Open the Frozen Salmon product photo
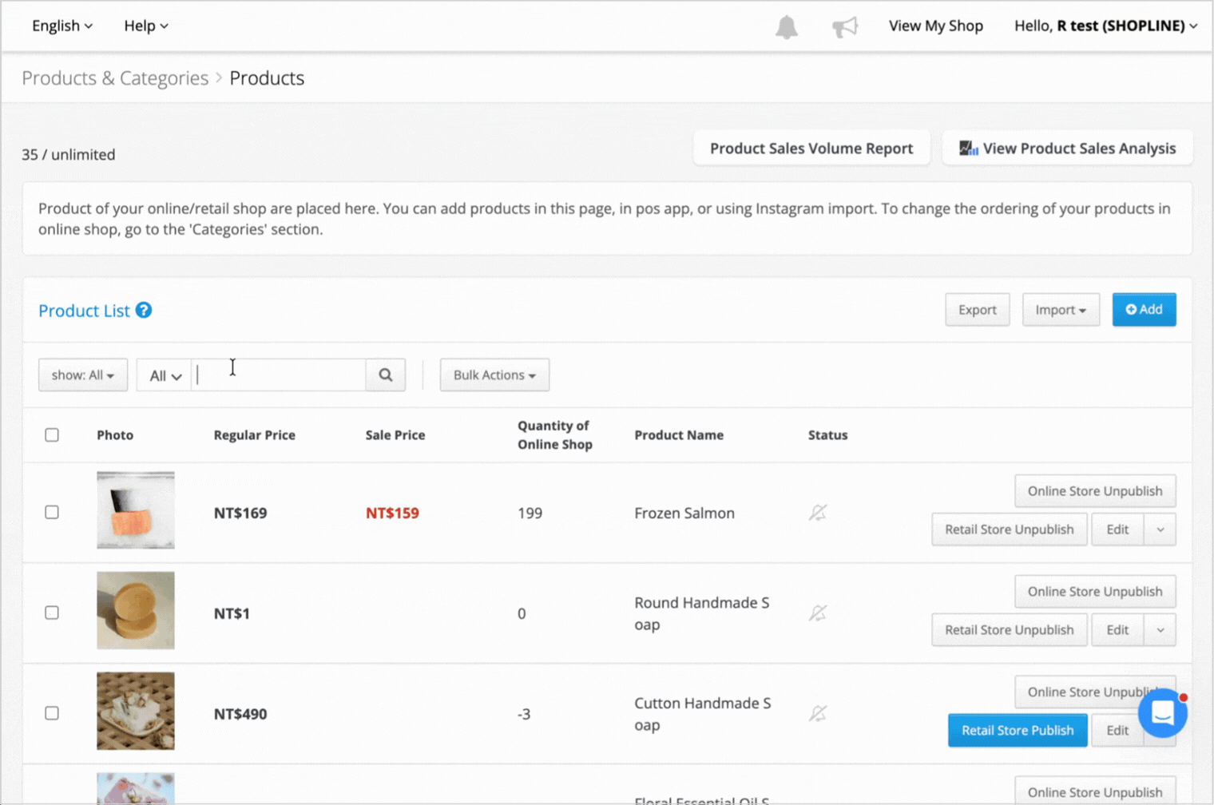This screenshot has width=1214, height=805. (x=136, y=510)
